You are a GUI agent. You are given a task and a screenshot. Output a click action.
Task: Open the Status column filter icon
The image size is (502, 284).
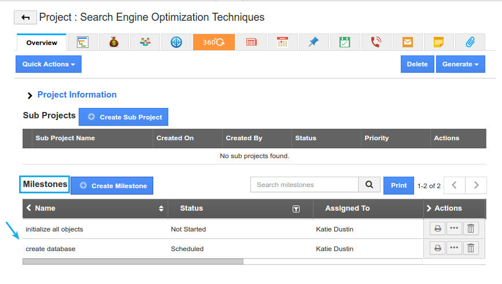296,209
